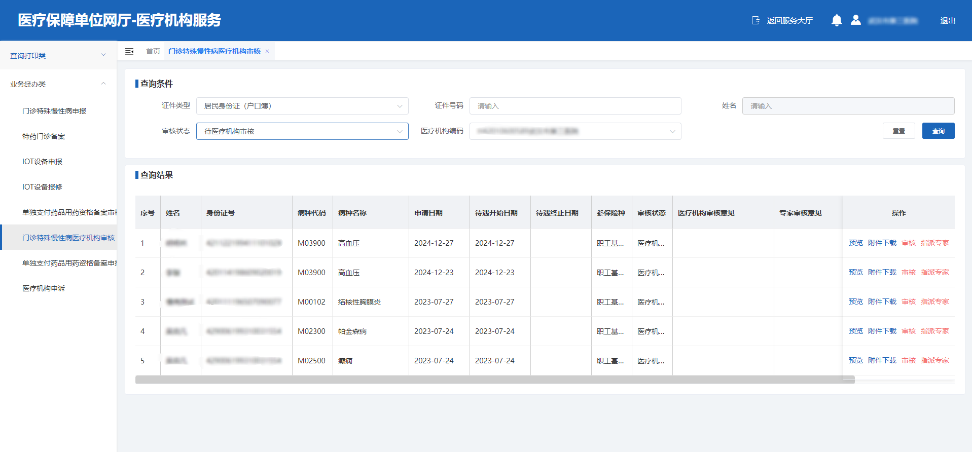This screenshot has height=452, width=972.
Task: Click 返回服务大厅 link
Action: (789, 21)
